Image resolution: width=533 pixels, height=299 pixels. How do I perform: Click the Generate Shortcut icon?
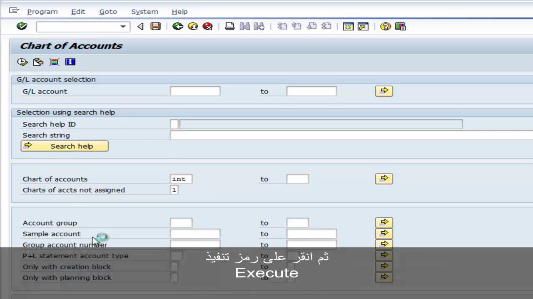point(363,26)
